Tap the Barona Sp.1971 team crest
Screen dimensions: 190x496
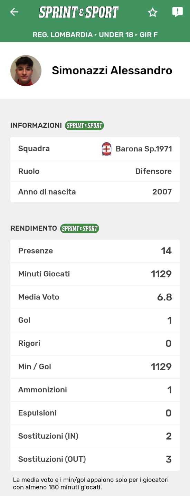tap(107, 149)
